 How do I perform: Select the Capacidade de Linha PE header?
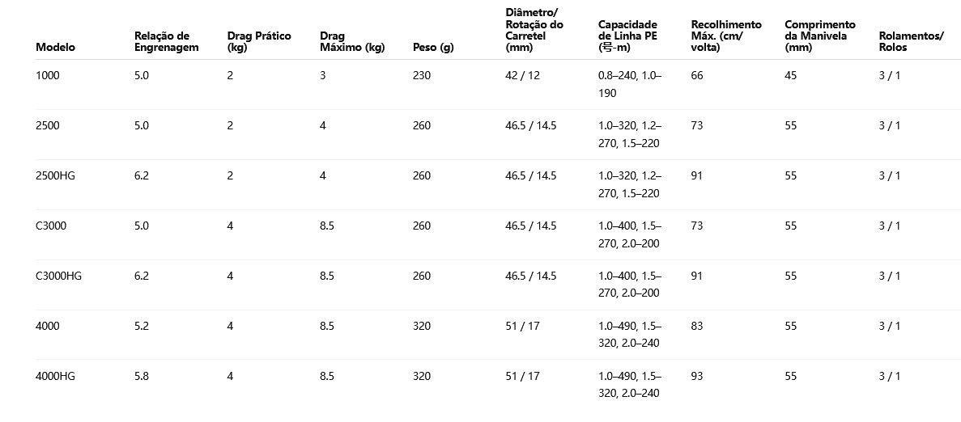point(627,36)
